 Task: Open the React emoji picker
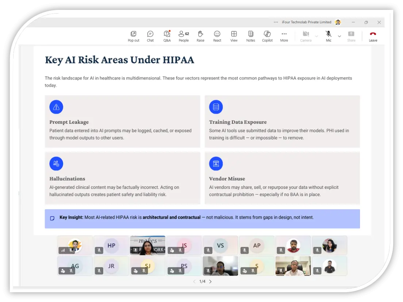click(x=217, y=36)
